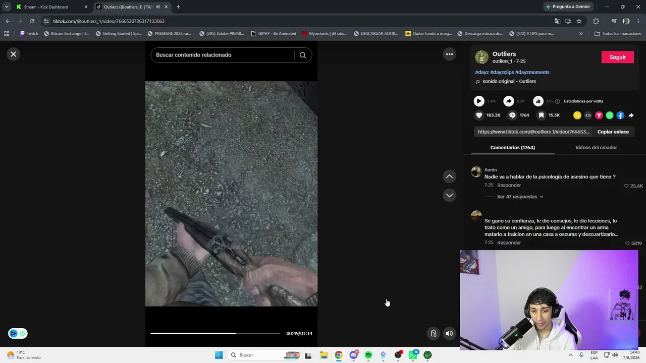Switch to the Comentarios (1764) tab

(512, 147)
